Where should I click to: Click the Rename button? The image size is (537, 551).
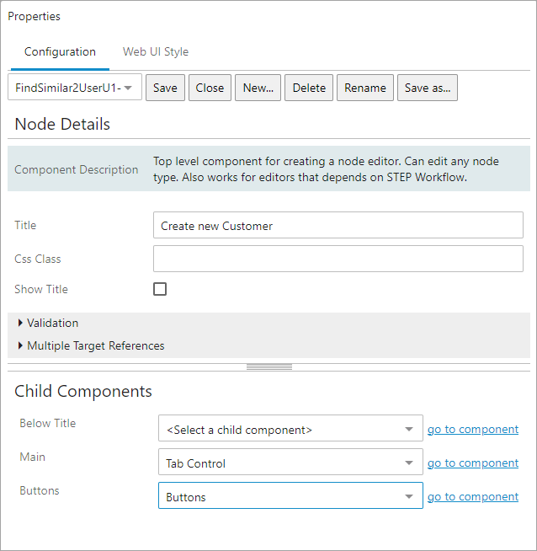point(365,88)
